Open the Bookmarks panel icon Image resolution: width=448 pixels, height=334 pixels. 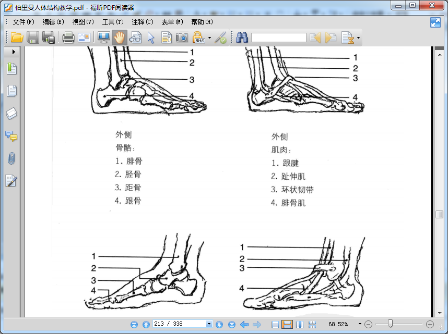click(x=11, y=69)
